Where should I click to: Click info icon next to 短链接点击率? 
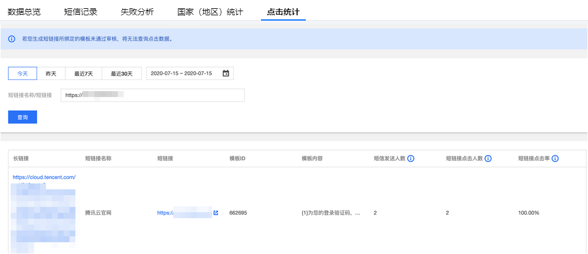pos(555,159)
